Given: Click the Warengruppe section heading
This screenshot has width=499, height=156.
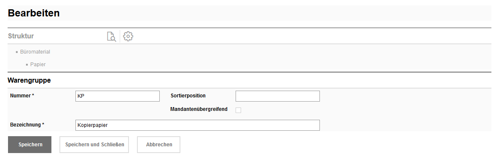Looking at the screenshot, I should pos(29,81).
